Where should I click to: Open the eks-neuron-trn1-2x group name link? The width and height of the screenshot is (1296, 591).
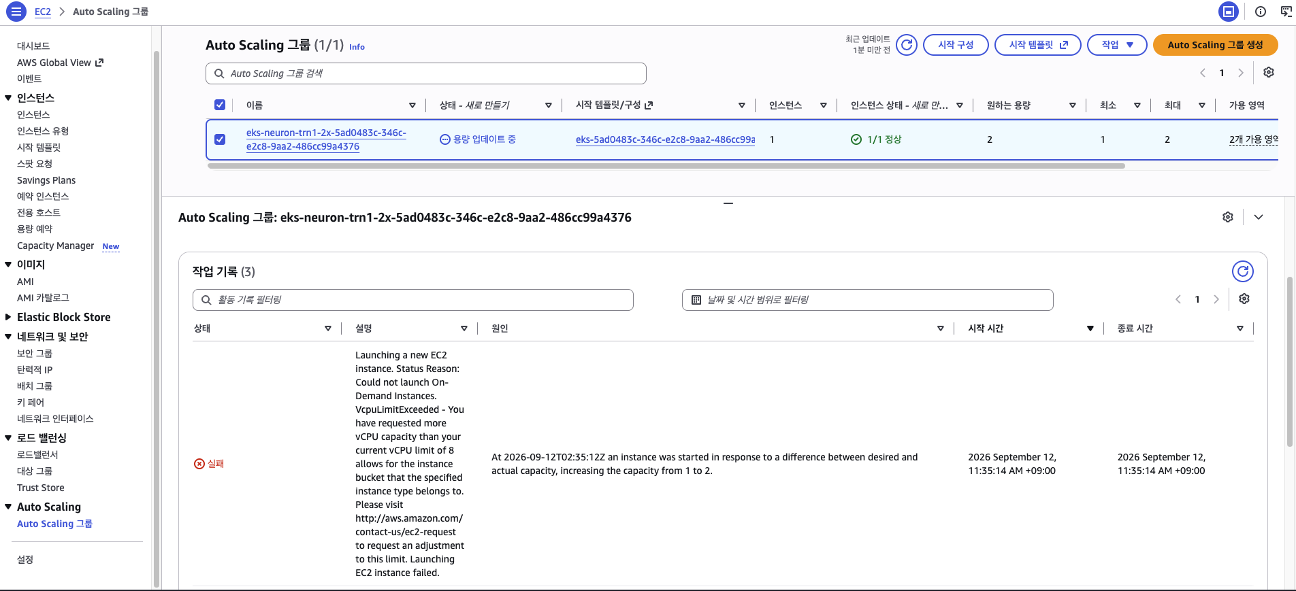coord(326,139)
